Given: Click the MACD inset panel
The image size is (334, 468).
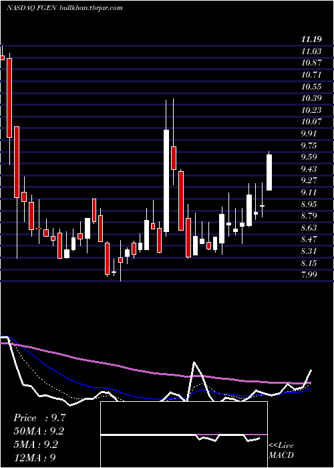Looking at the screenshot, I should [x=184, y=435].
